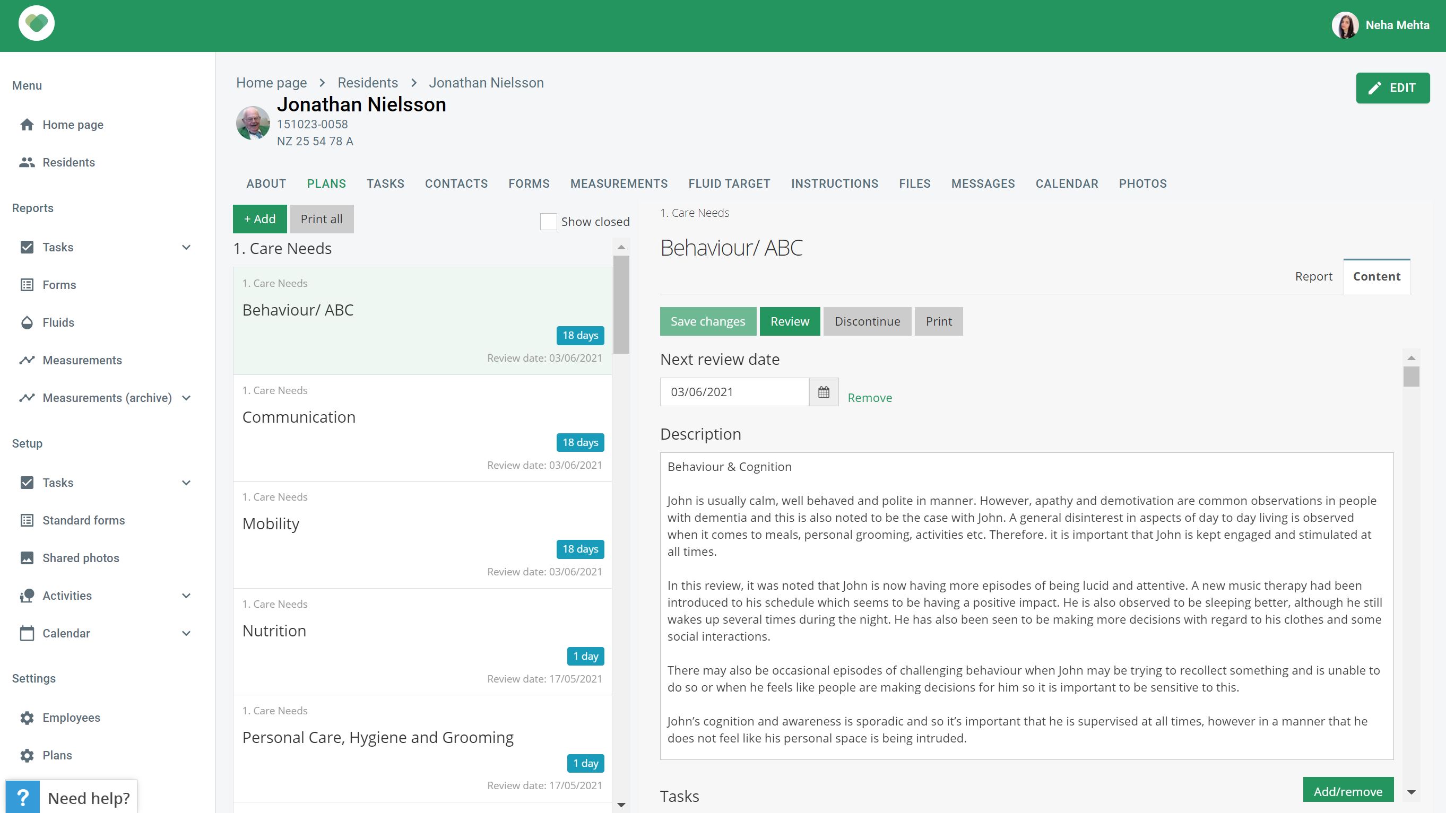This screenshot has height=813, width=1446.
Task: Open the MESSAGES tab
Action: [x=982, y=183]
